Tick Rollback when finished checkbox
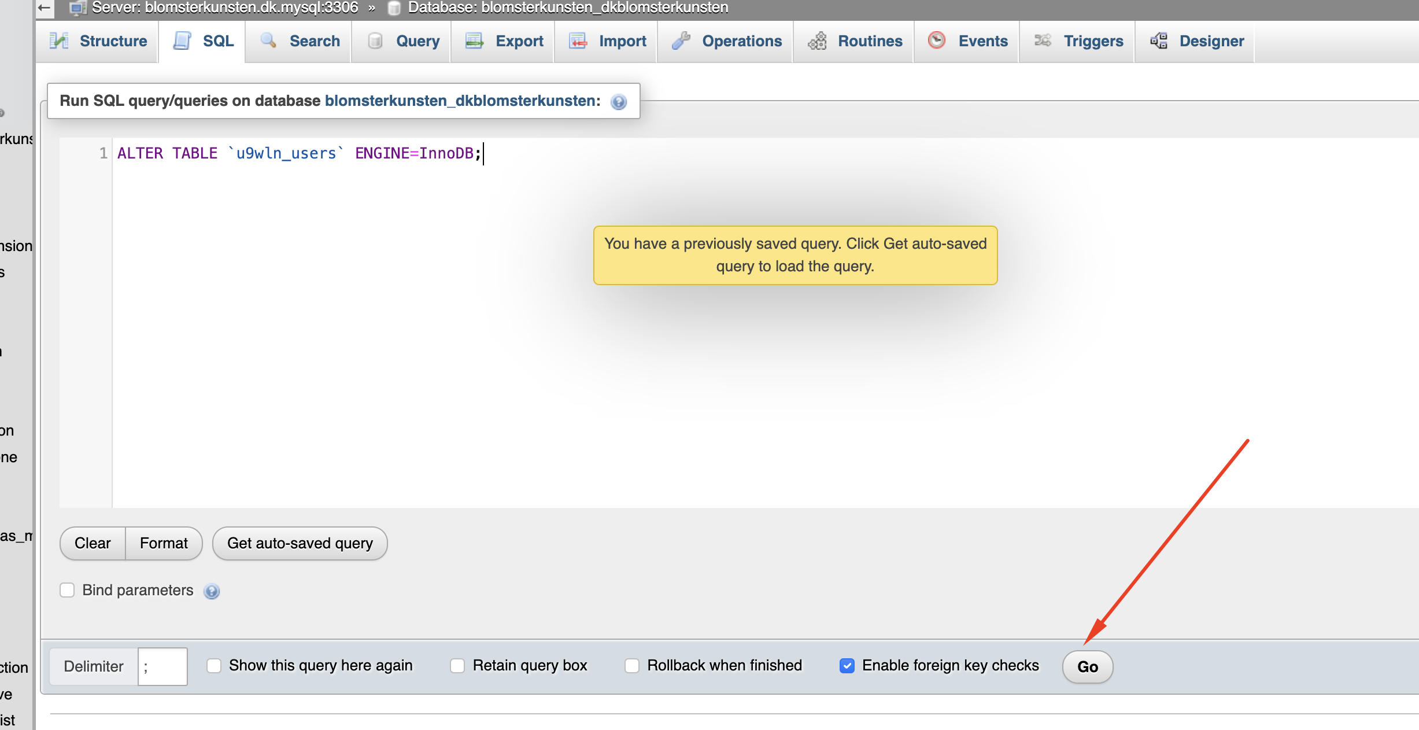1419x730 pixels. pos(632,666)
